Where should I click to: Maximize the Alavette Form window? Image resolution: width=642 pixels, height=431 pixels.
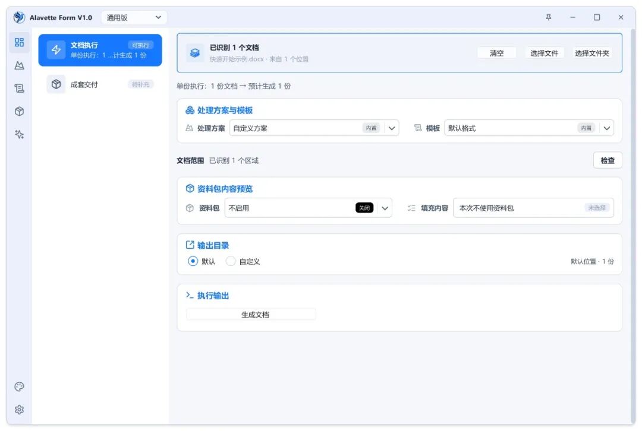[597, 17]
